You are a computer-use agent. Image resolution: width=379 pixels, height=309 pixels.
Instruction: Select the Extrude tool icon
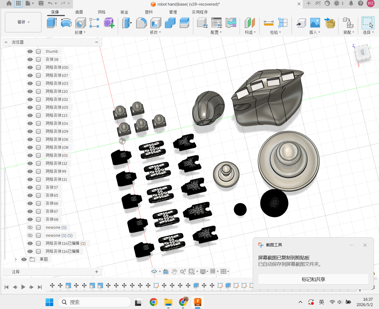(x=52, y=23)
